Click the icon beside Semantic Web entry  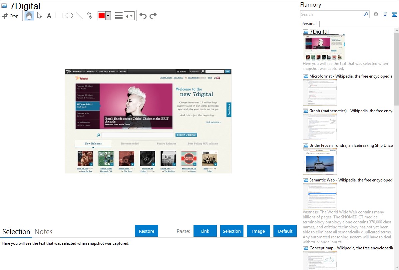click(x=305, y=180)
